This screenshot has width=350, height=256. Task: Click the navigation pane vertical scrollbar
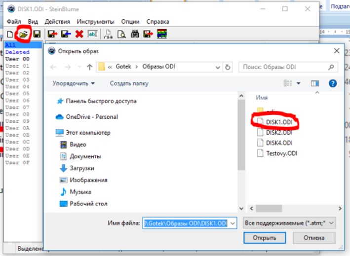pos(241,135)
